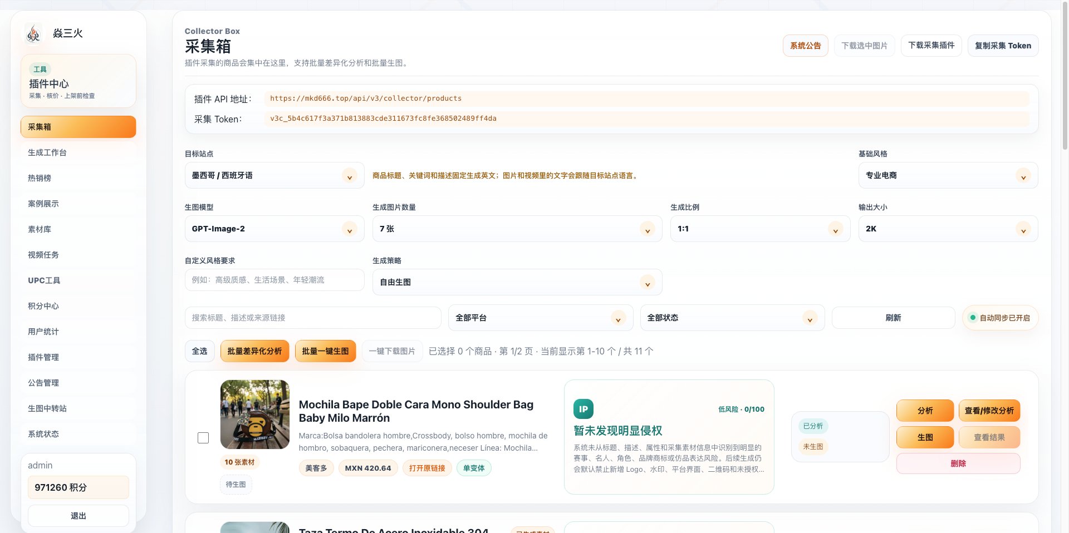Open 插件管理 sidebar item

(x=78, y=357)
